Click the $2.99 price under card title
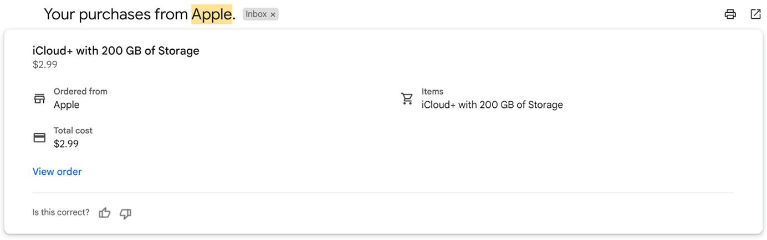This screenshot has width=767, height=240. pos(45,65)
